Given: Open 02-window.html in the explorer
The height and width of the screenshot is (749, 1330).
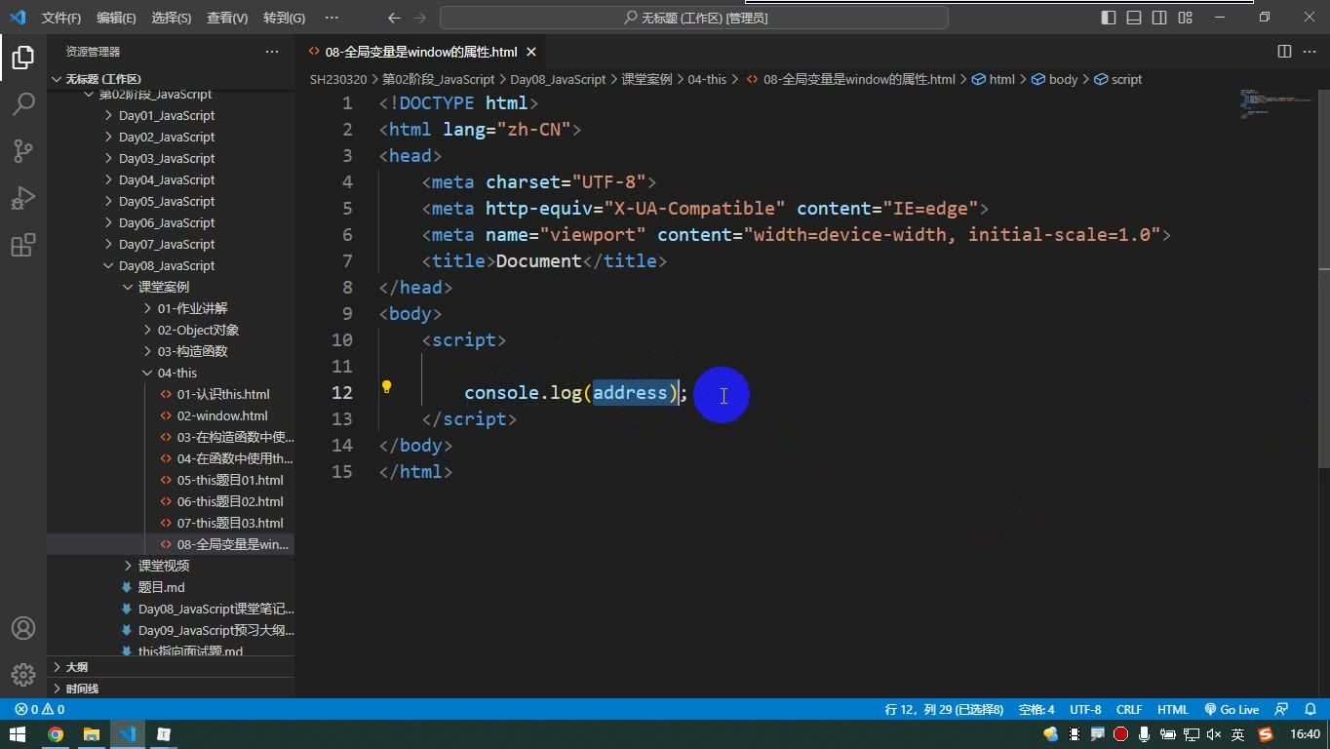Looking at the screenshot, I should point(222,415).
